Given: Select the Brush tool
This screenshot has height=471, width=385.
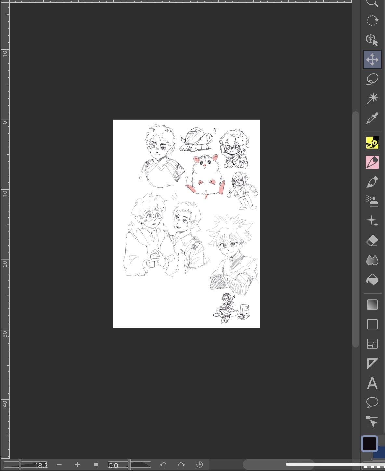Looking at the screenshot, I should pyautogui.click(x=372, y=182).
